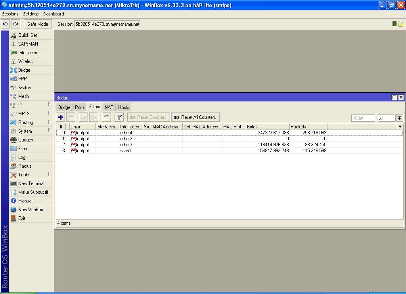Open the Switch section
The width and height of the screenshot is (406, 294).
[x=31, y=88]
